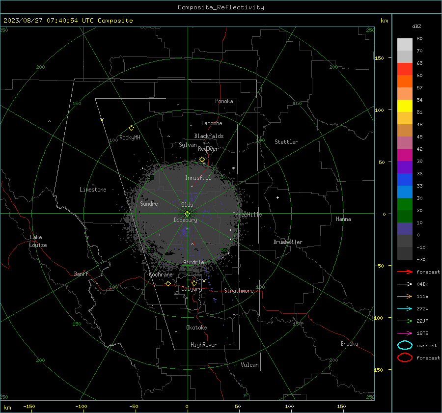Click the Hanna town label
442x413 pixels.
pyautogui.click(x=343, y=219)
